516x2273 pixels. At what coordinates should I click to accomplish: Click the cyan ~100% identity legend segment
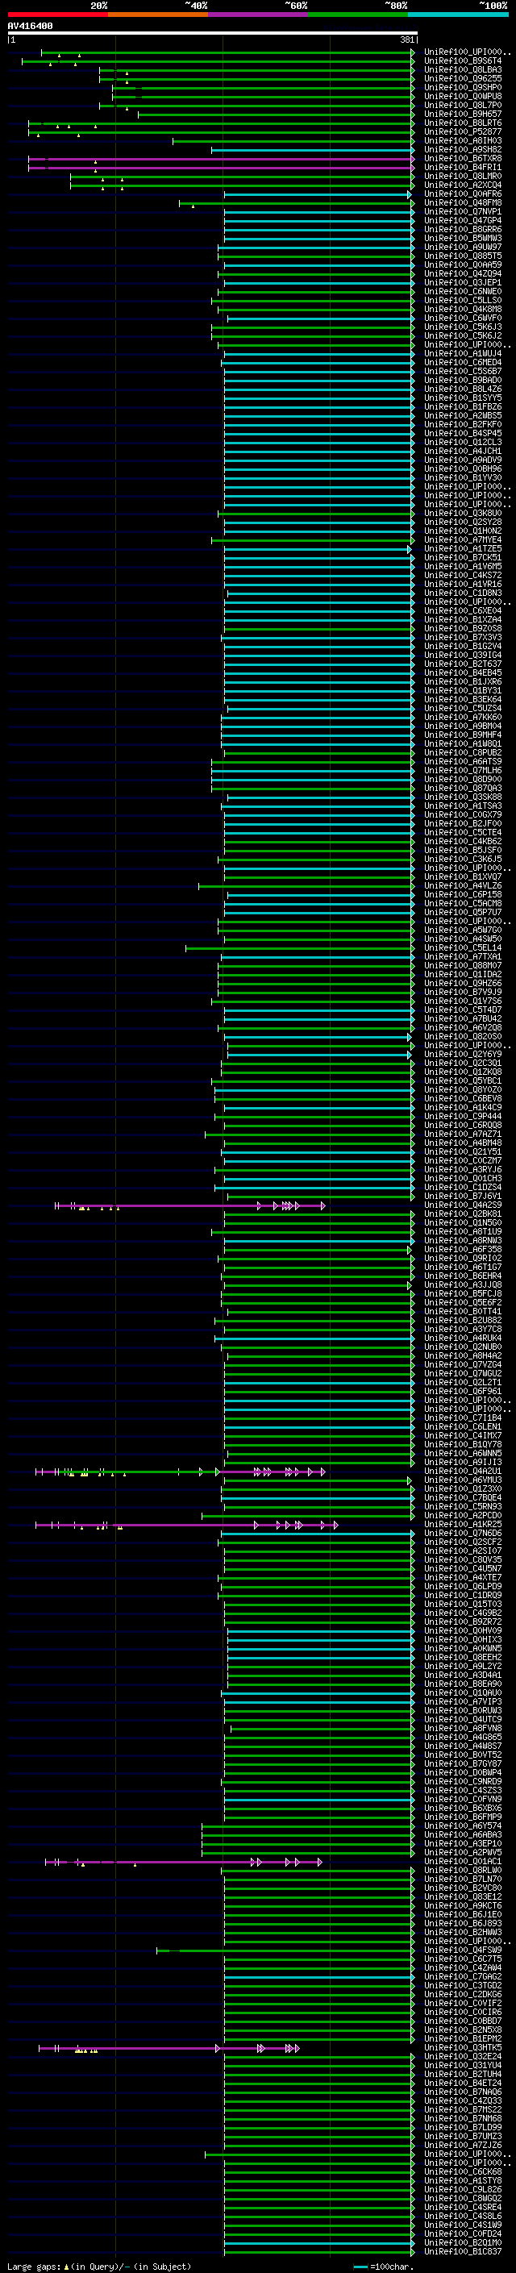coord(459,15)
